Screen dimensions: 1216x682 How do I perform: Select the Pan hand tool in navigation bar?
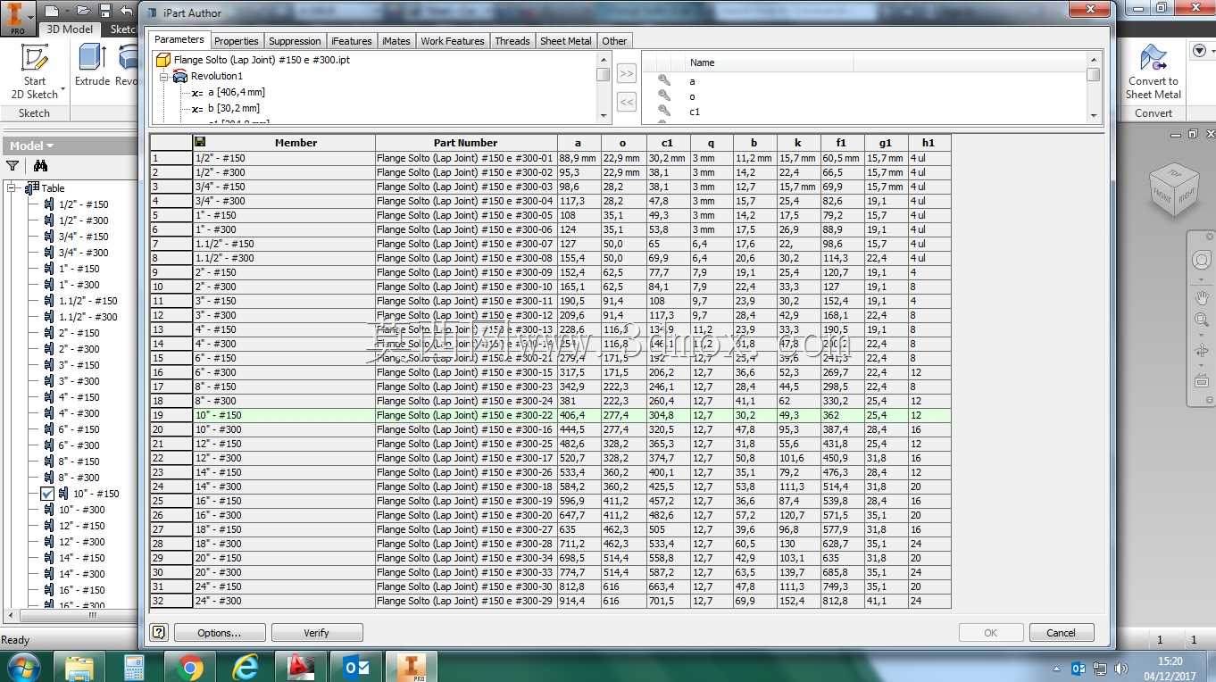tap(1202, 297)
